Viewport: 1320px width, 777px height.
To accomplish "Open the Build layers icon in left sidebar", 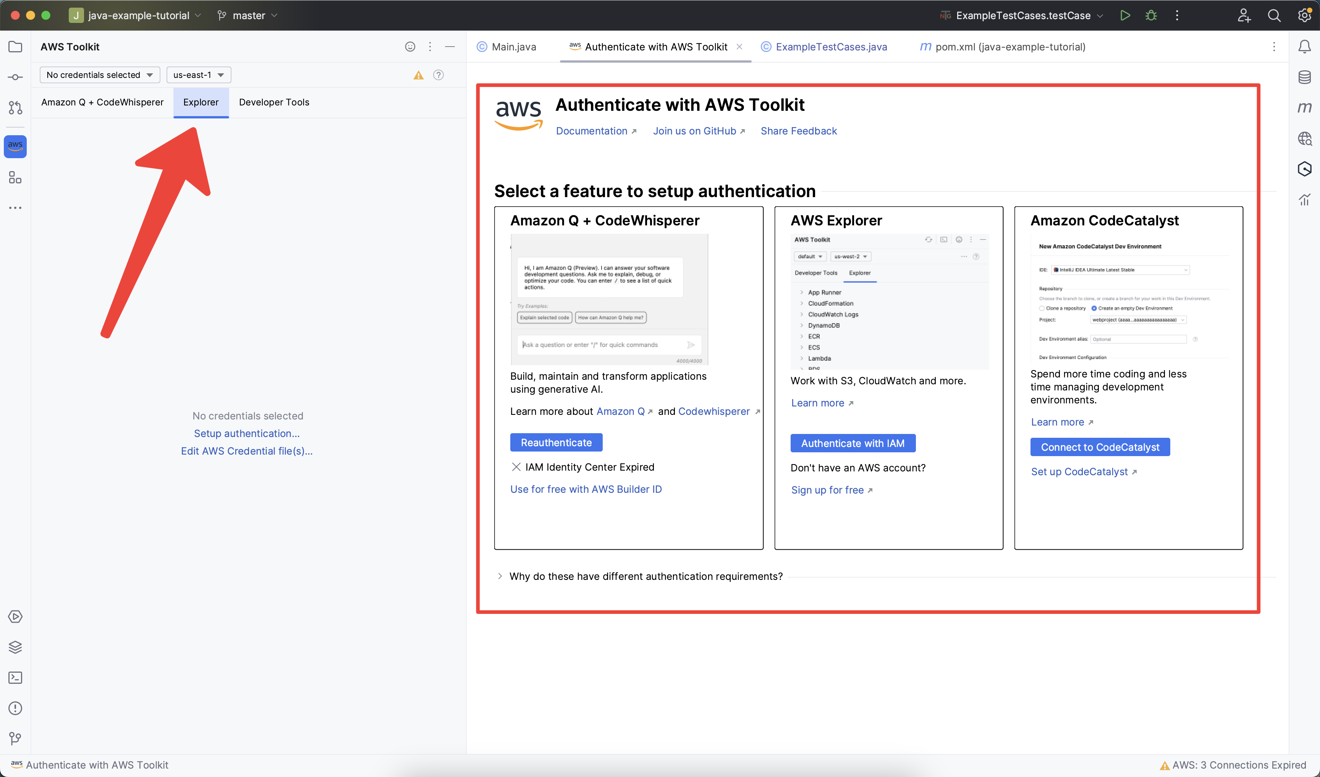I will [15, 647].
